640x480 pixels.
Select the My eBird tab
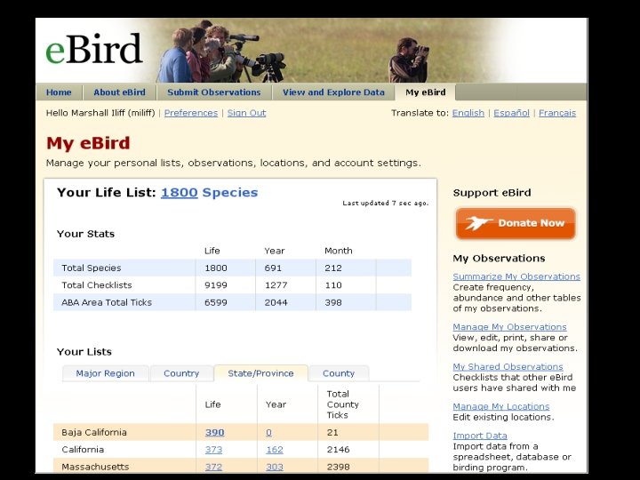coord(425,92)
